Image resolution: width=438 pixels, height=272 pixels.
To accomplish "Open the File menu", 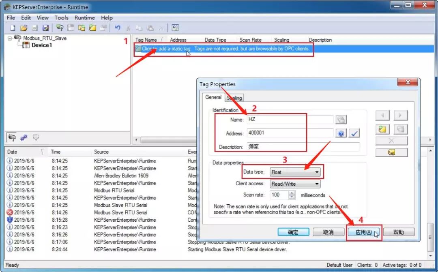I will tap(11, 17).
